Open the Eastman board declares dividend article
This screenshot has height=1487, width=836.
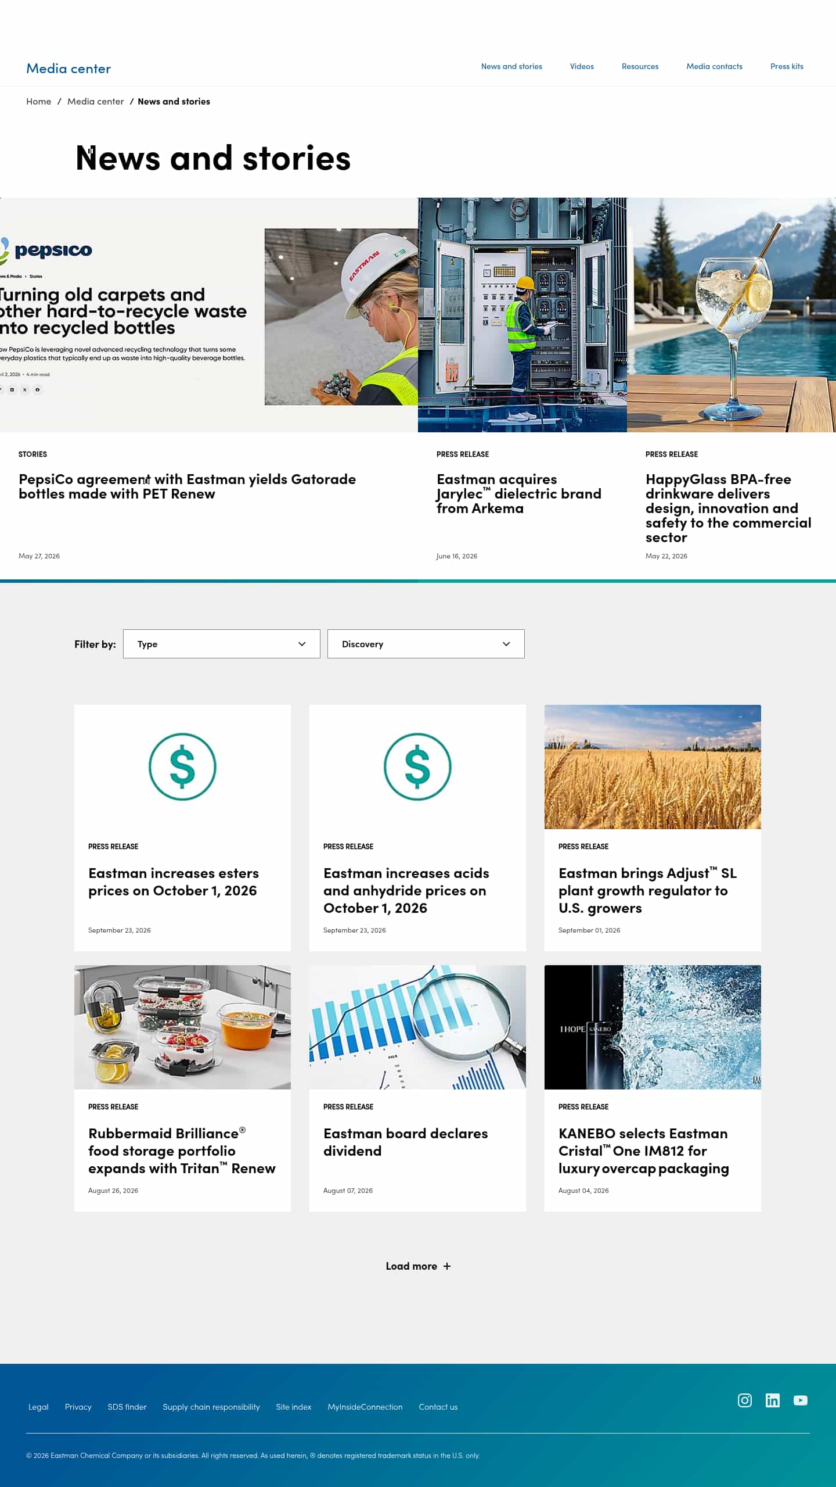(405, 1142)
